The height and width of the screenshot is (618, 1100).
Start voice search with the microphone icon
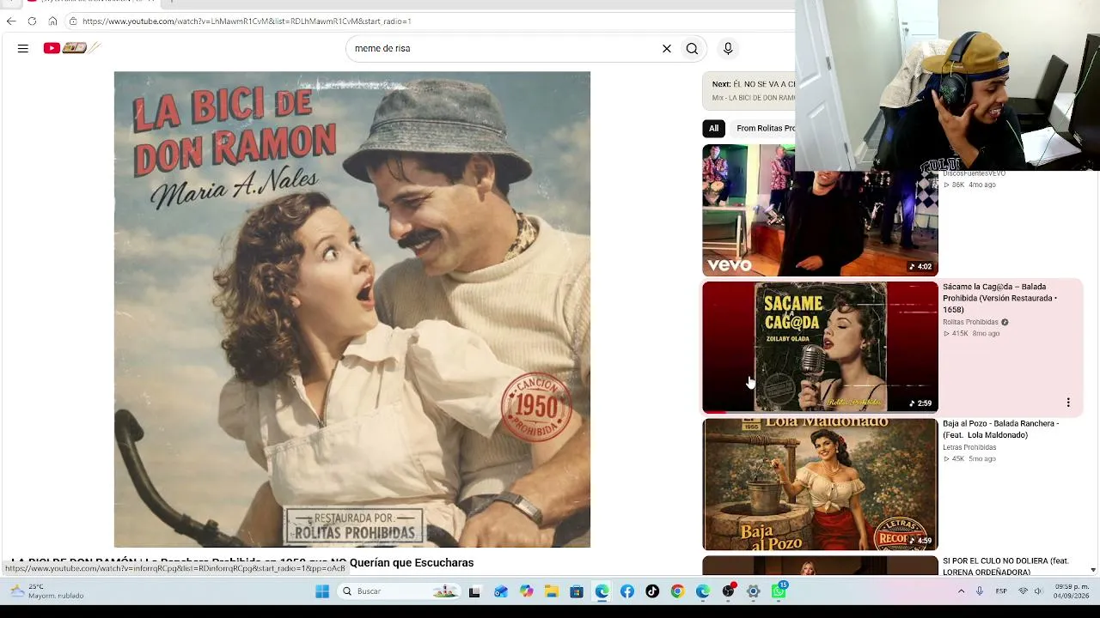[x=728, y=49]
